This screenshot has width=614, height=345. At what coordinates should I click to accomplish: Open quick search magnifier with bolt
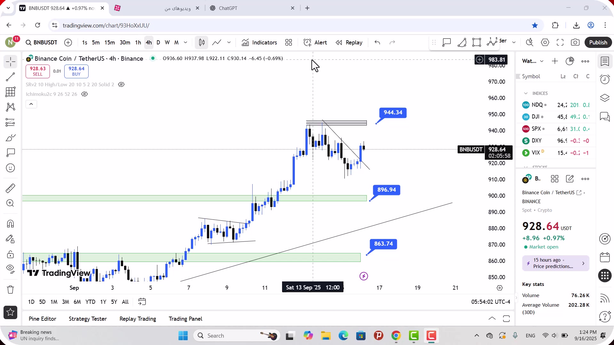530,42
